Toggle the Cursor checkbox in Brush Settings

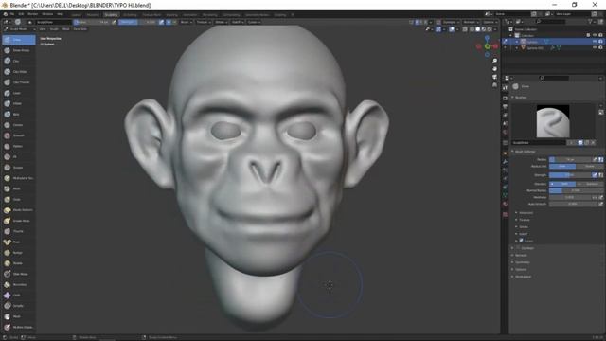(x=521, y=241)
